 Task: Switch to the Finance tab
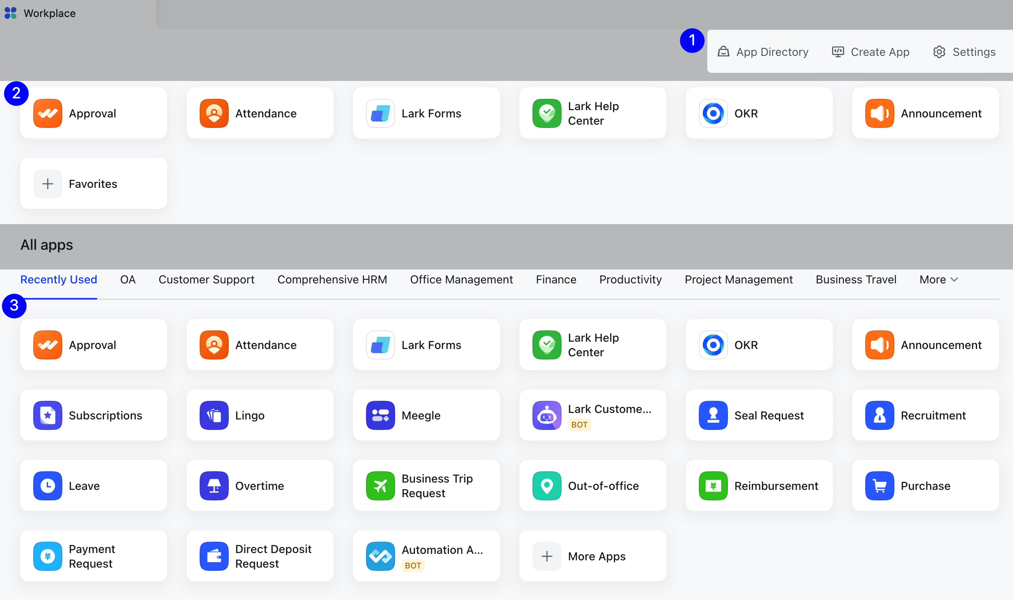(556, 279)
